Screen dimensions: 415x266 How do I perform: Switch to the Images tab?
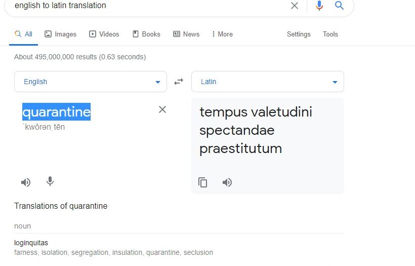[60, 34]
